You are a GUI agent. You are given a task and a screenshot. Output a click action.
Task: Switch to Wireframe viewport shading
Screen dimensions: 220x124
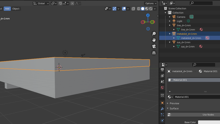click(x=139, y=9)
